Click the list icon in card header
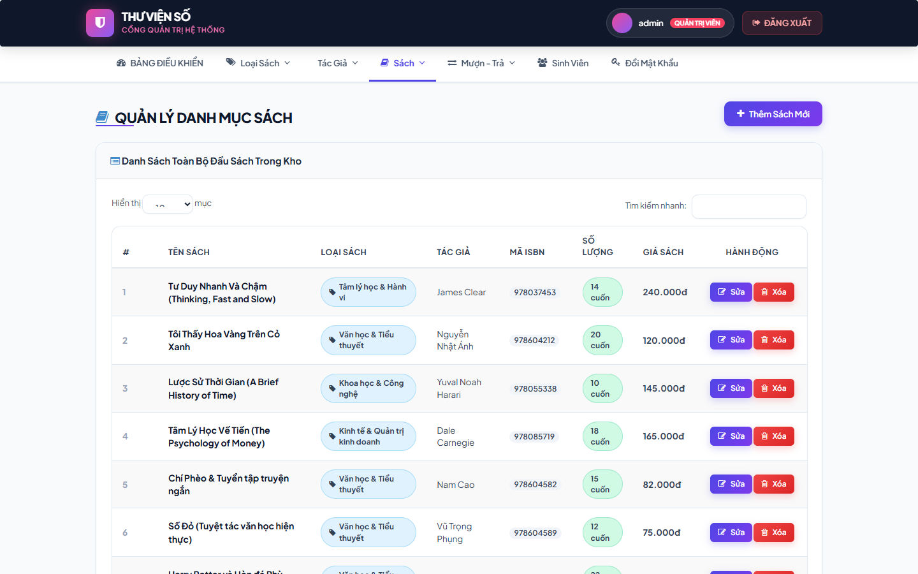Image resolution: width=918 pixels, height=574 pixels. pos(115,161)
